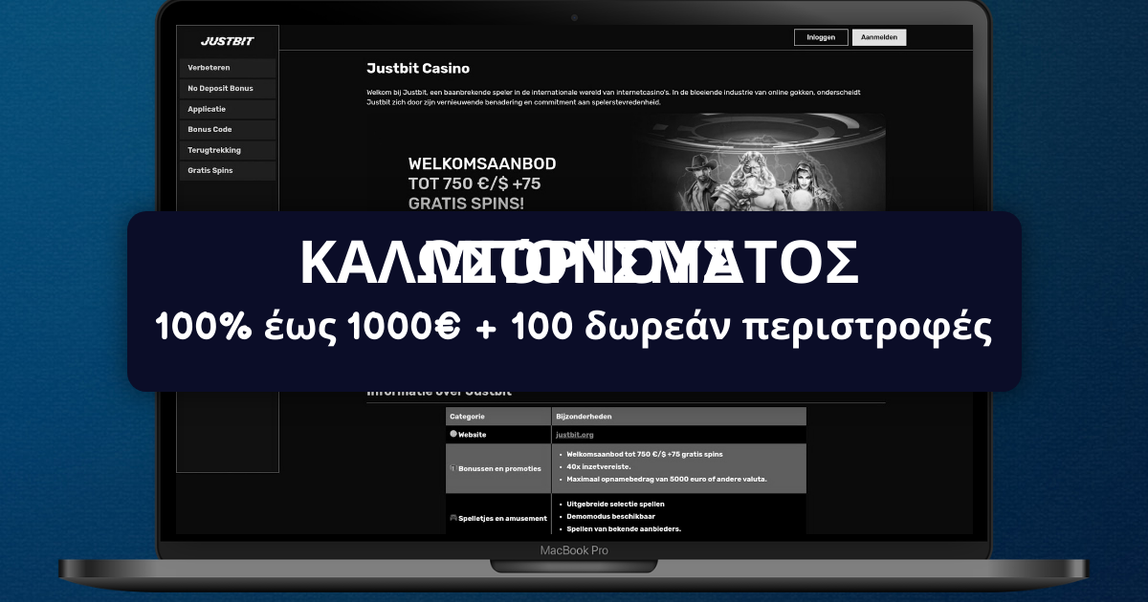Select Terugtrekking in the sidebar menu
Image resolution: width=1148 pixels, height=602 pixels.
(x=227, y=150)
